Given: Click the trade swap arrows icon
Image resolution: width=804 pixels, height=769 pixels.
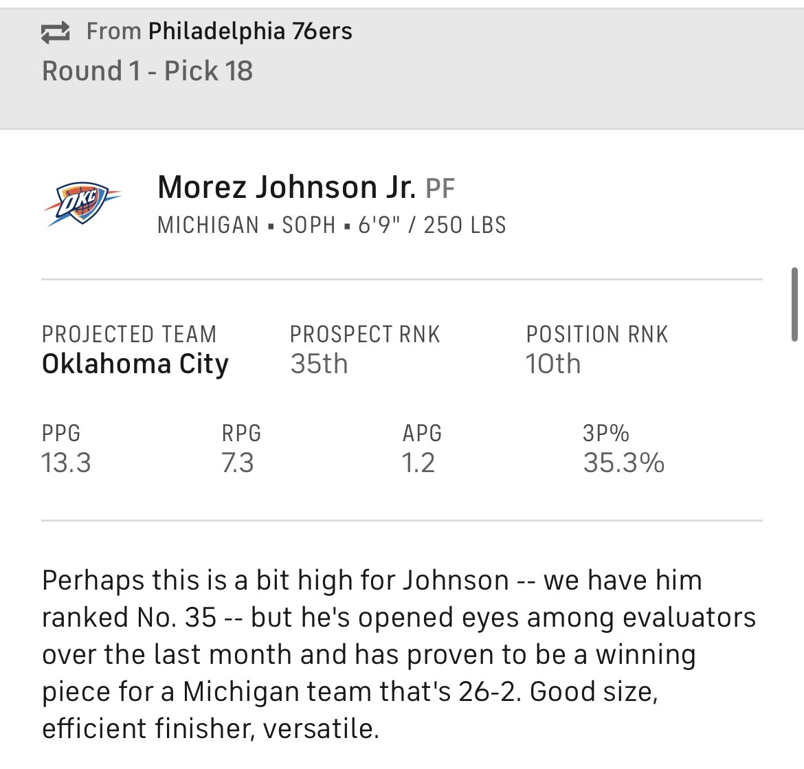Looking at the screenshot, I should coord(56,32).
